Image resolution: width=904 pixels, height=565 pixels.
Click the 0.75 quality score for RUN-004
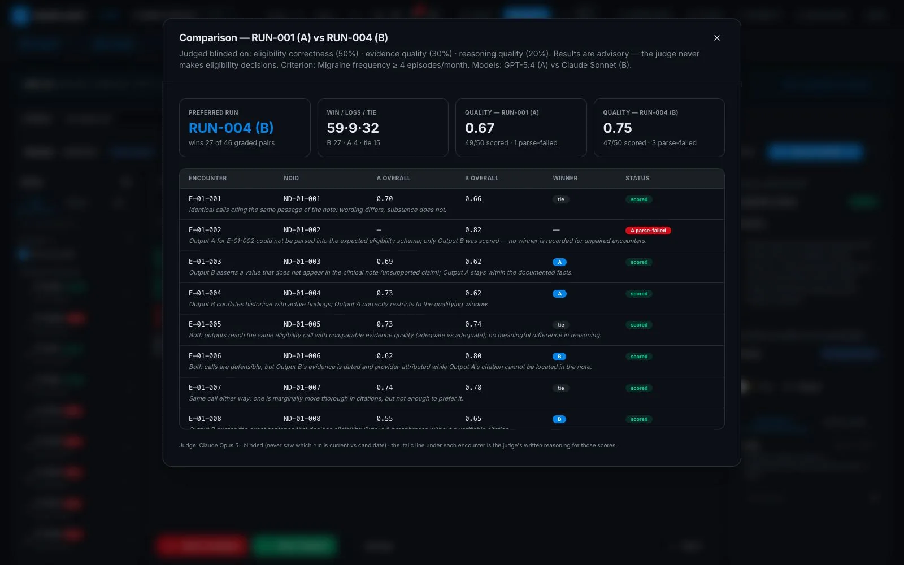[x=618, y=128]
